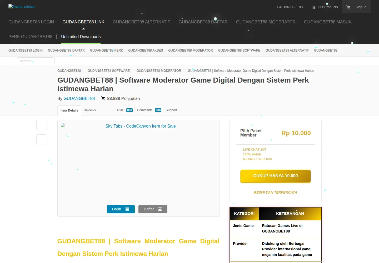Select the Unlimited Downloads tab
This screenshot has height=263, width=379.
pyautogui.click(x=81, y=37)
